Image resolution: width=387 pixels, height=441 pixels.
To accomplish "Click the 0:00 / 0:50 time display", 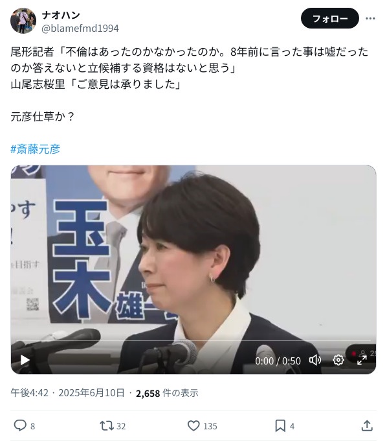I will [278, 361].
